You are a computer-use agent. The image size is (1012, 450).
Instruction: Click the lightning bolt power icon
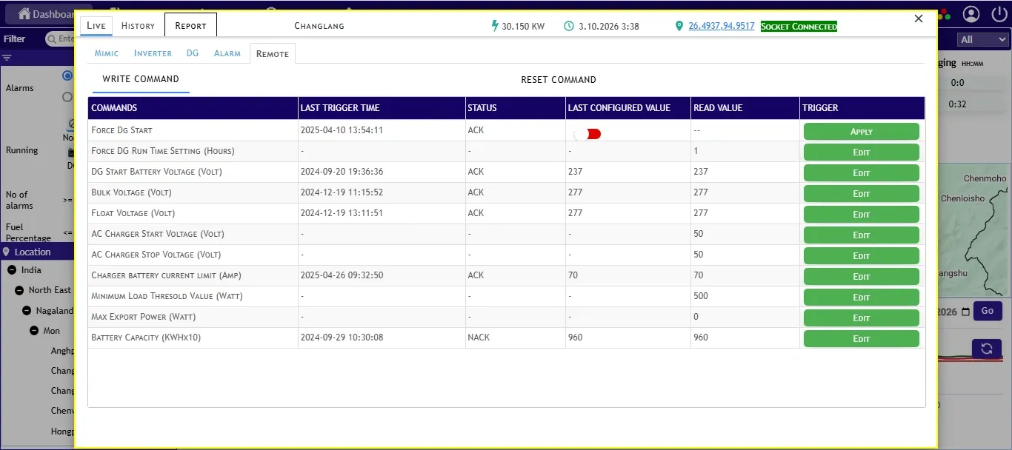495,26
